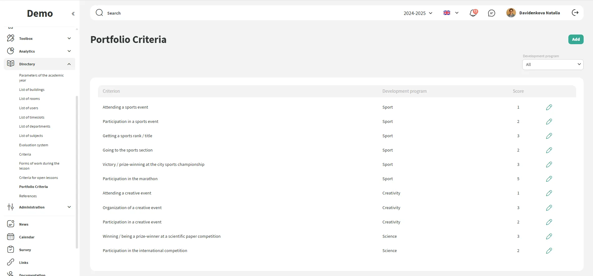Viewport: 593px width, 276px height.
Task: Click the green Add button
Action: coord(576,40)
